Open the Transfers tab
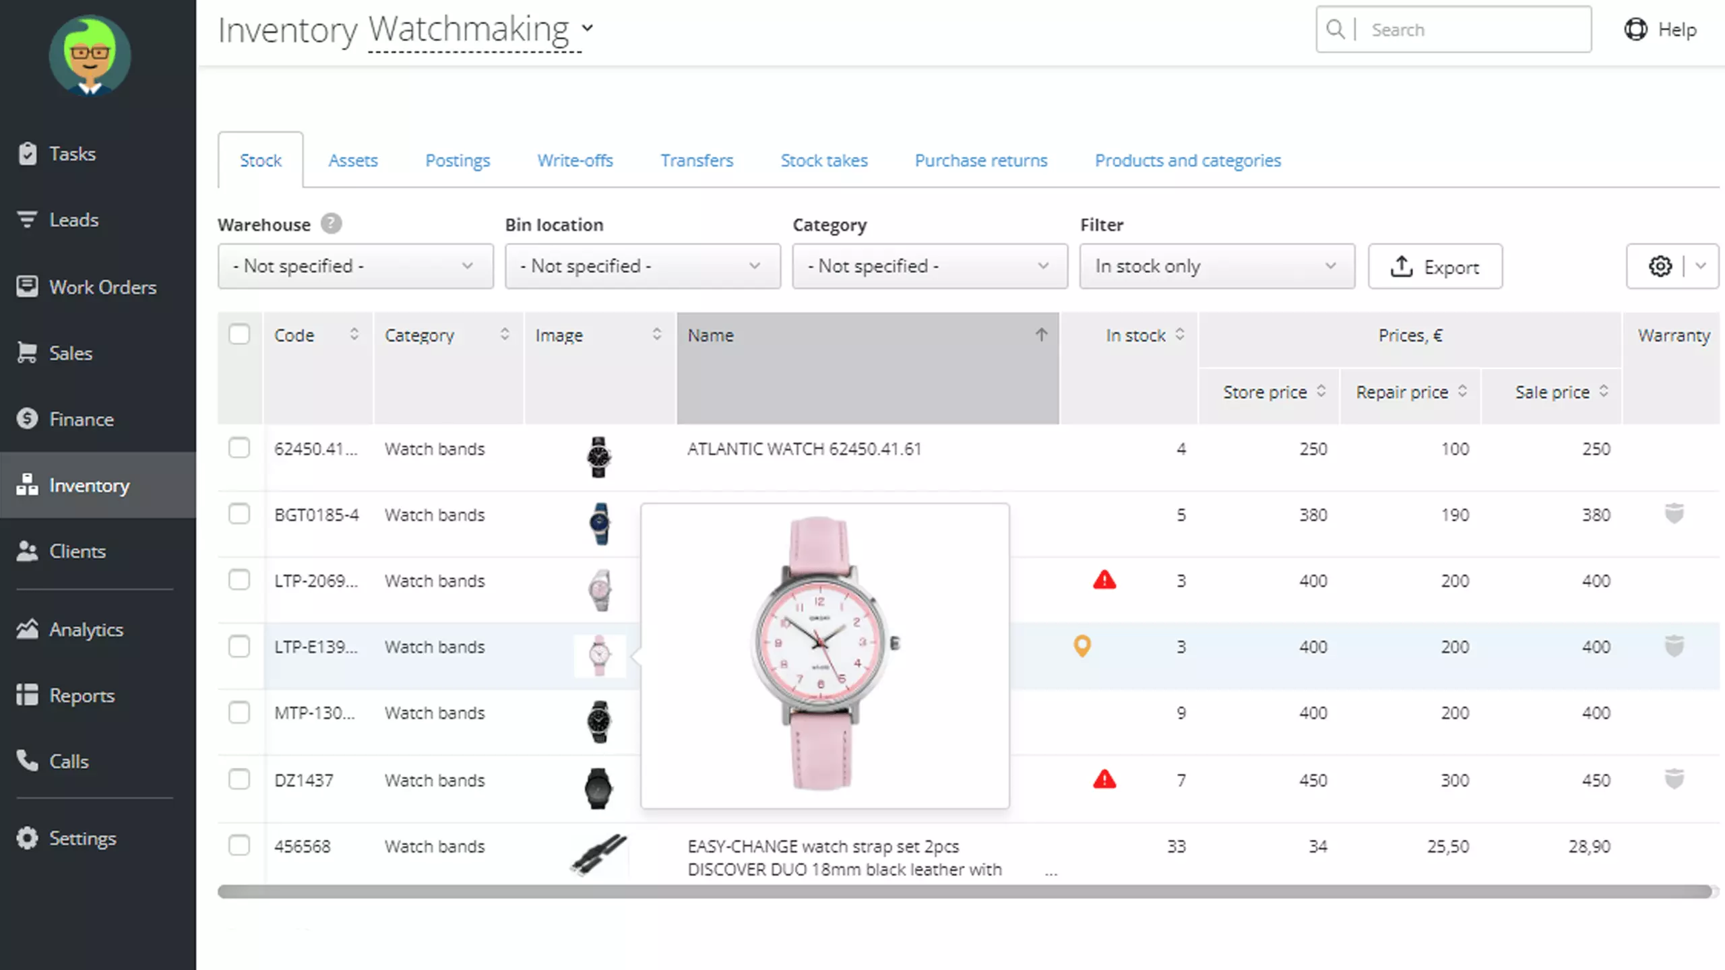 [x=697, y=160]
